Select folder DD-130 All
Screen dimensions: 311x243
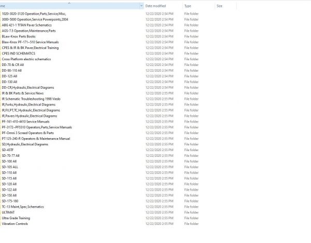[x=9, y=82]
